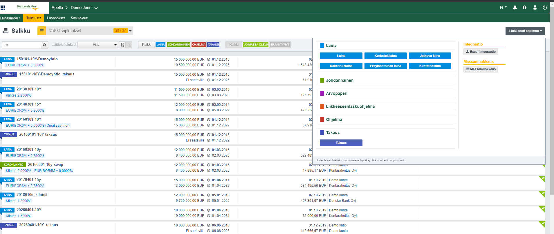Switch to the Luonnokset tab
This screenshot has height=234, width=554.
tap(56, 18)
